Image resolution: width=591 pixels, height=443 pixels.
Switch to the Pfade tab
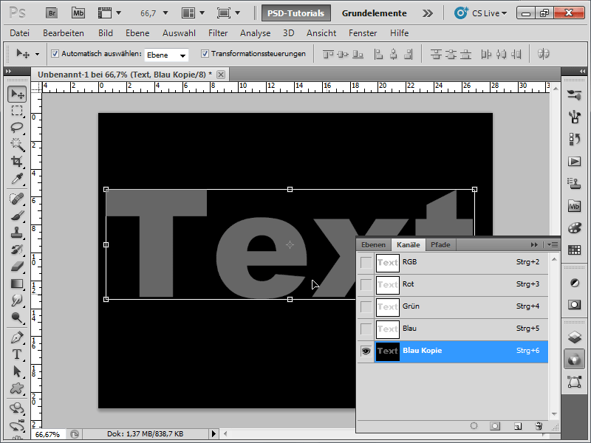[440, 245]
